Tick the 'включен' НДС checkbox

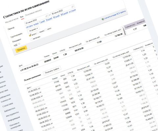point(31,39)
